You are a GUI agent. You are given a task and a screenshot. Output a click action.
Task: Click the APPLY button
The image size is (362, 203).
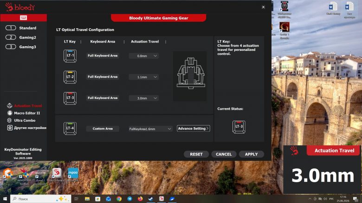252,154
